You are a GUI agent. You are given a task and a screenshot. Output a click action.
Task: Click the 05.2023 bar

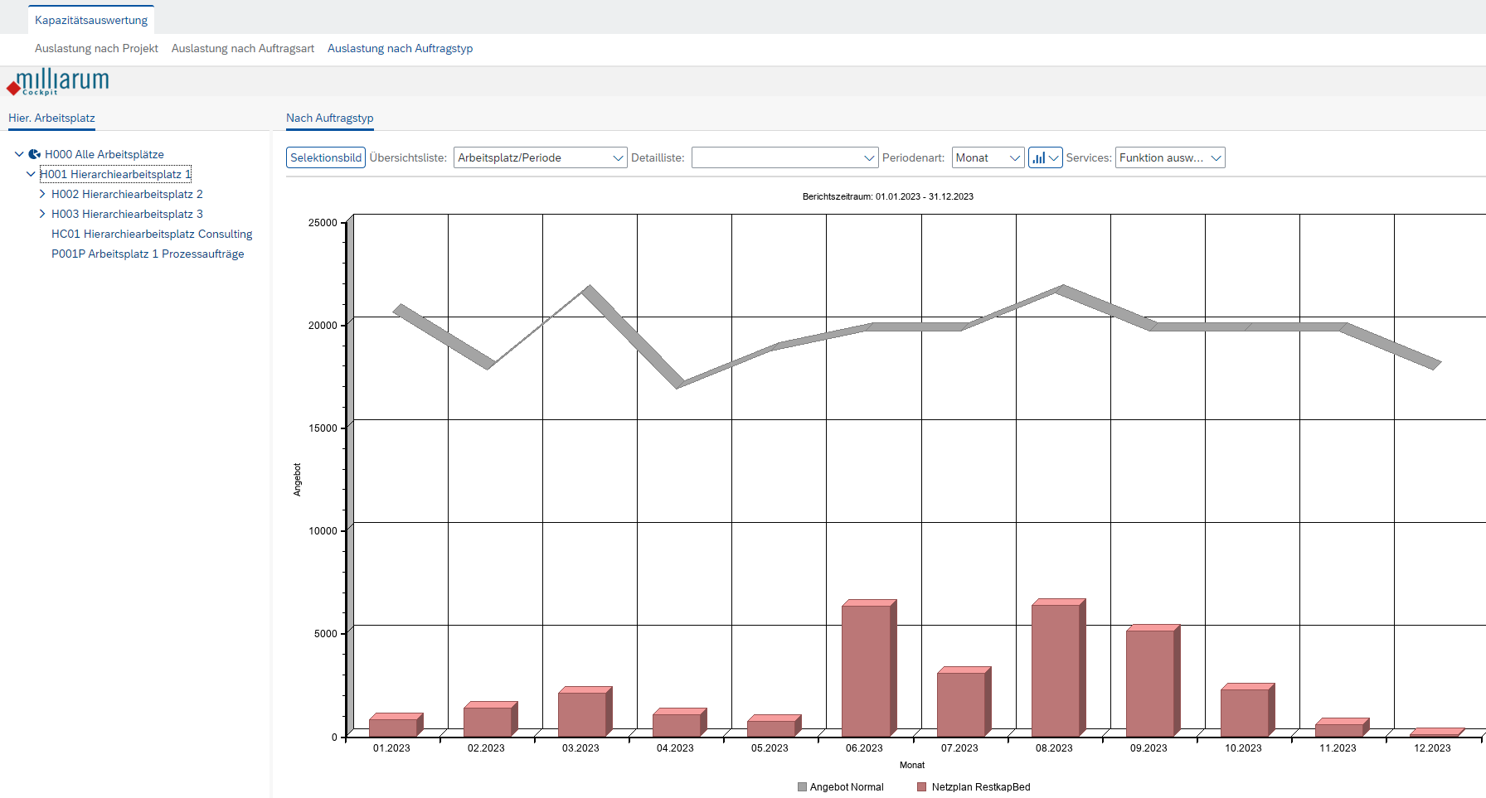click(774, 726)
